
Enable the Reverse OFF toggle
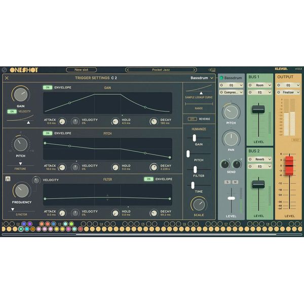(x=192, y=119)
